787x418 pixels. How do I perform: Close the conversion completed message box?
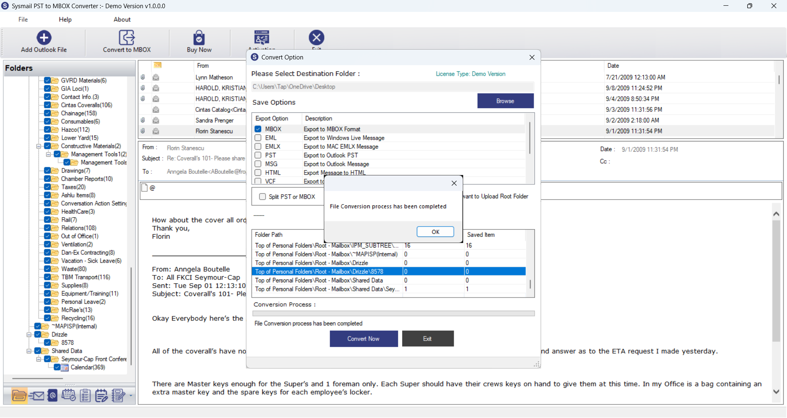click(x=454, y=183)
